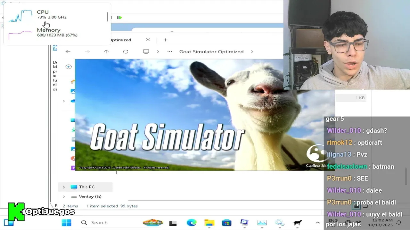Select Gallery icon in Explorer sidebar

click(x=73, y=91)
